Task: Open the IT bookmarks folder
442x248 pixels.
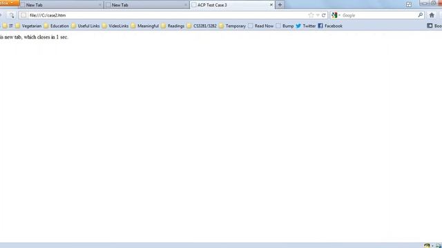Action: pos(8,26)
